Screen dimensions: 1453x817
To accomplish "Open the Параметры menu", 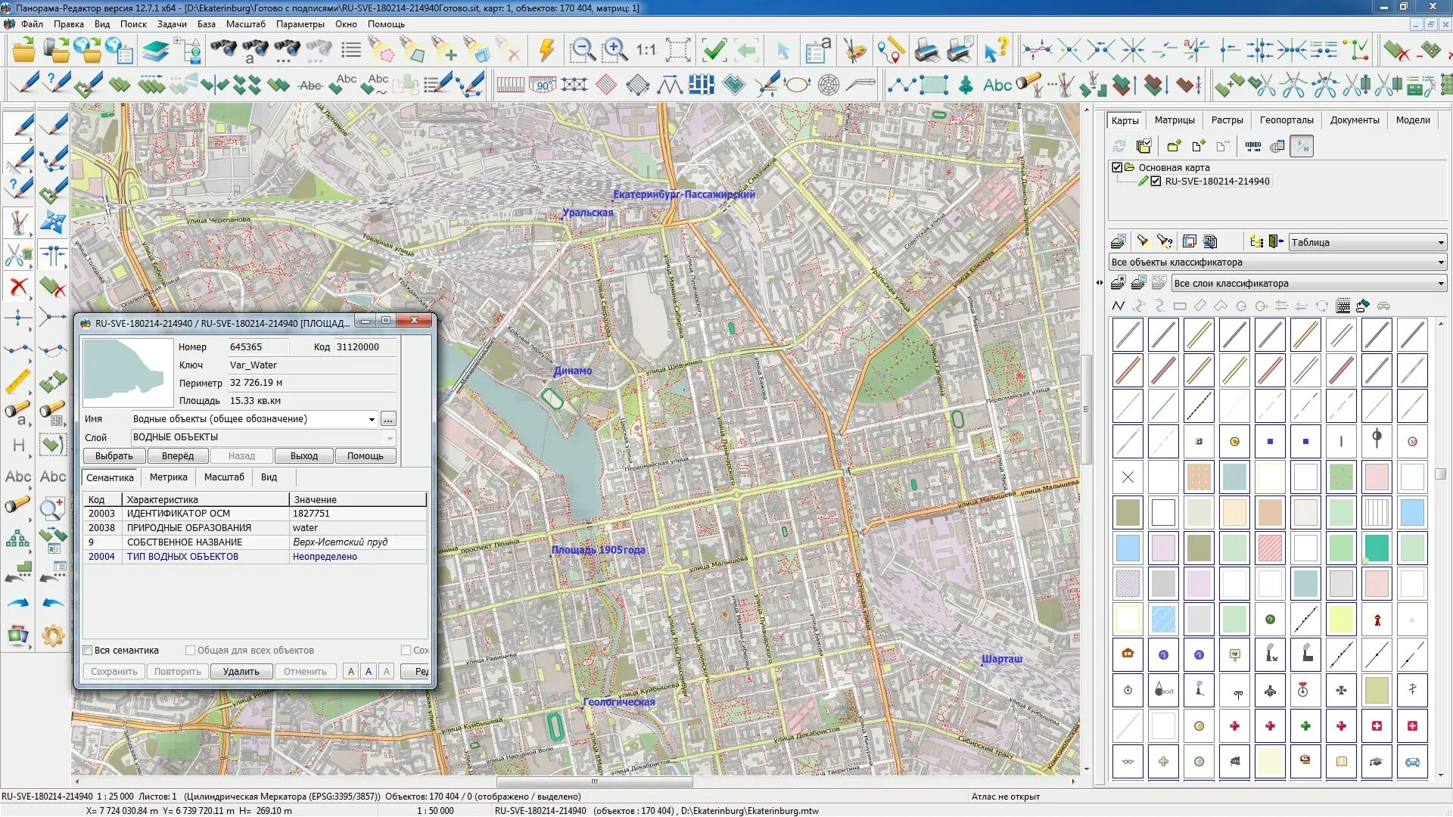I will 300,23.
